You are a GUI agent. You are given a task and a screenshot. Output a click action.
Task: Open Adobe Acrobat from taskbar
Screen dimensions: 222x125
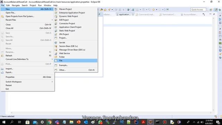coord(143,122)
